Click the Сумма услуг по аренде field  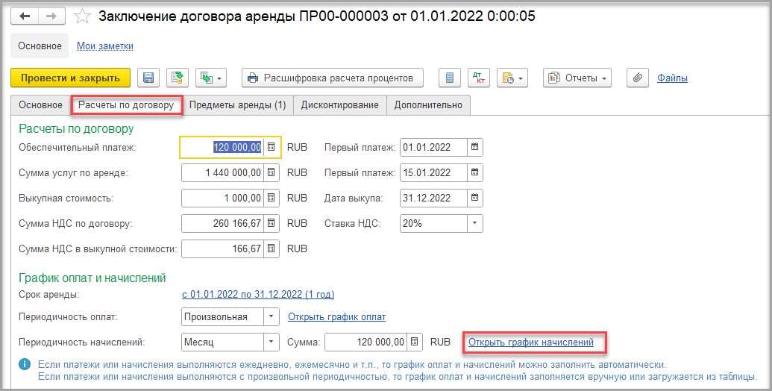(x=222, y=172)
